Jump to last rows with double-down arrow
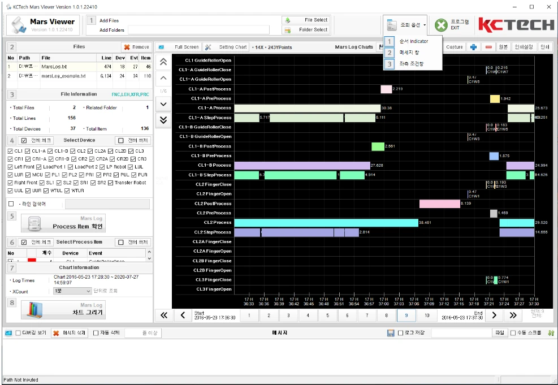The width and height of the screenshot is (558, 385). click(163, 120)
